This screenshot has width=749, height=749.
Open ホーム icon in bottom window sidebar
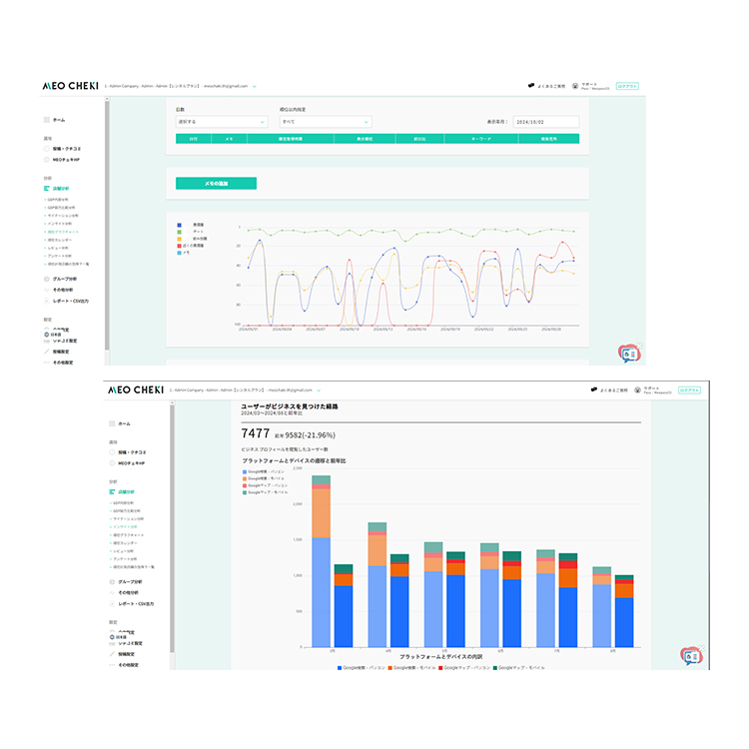112,423
